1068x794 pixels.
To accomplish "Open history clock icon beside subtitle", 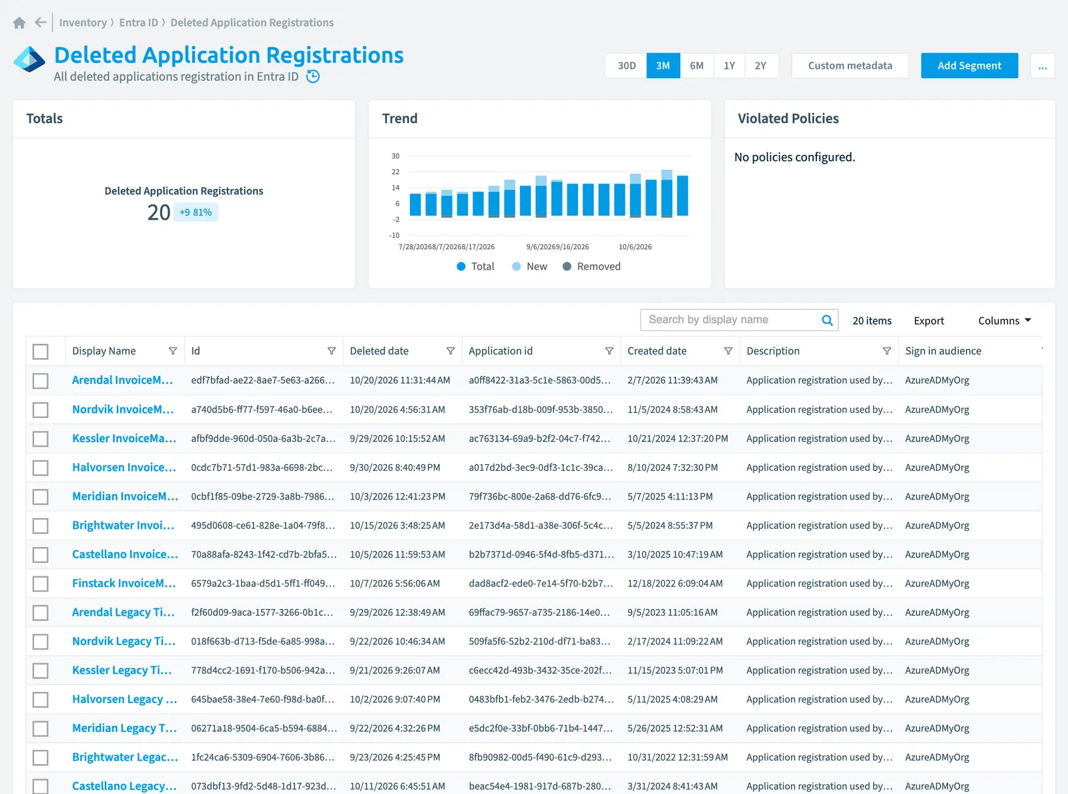I will [x=313, y=77].
